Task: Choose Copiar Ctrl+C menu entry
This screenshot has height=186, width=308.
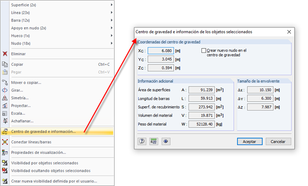Action: tap(58, 64)
